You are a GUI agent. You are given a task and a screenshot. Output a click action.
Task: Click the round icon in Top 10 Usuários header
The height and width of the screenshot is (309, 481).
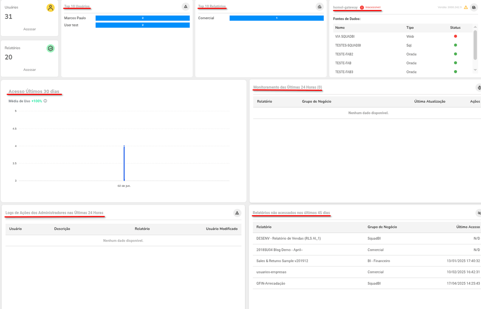click(185, 7)
